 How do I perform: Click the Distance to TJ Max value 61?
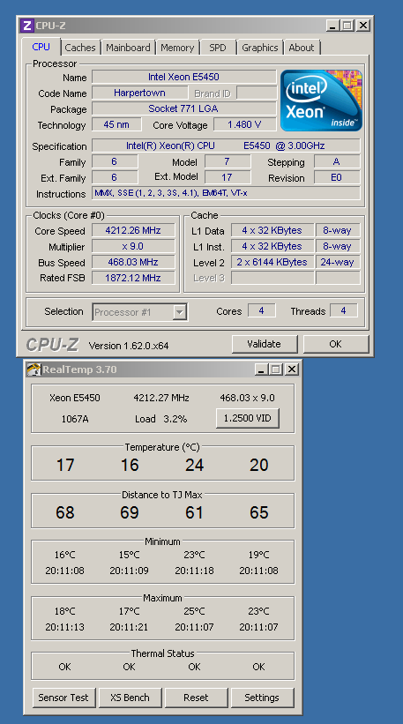tap(194, 512)
